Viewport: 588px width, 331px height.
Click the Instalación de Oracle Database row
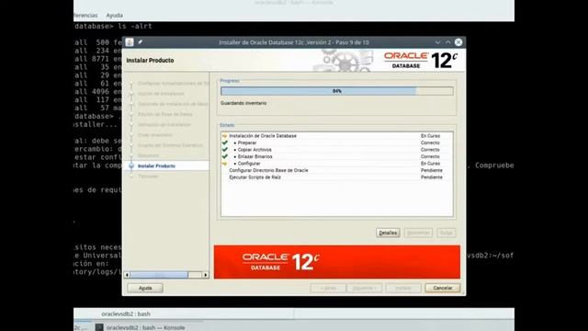337,136
